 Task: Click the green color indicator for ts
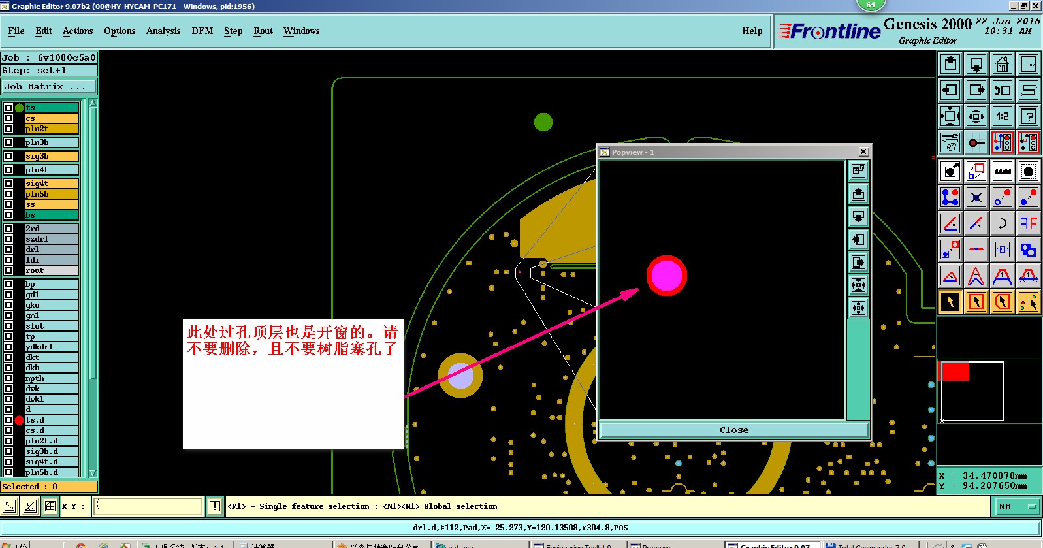19,108
